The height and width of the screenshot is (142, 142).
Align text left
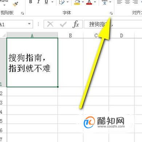(x=119, y=2)
